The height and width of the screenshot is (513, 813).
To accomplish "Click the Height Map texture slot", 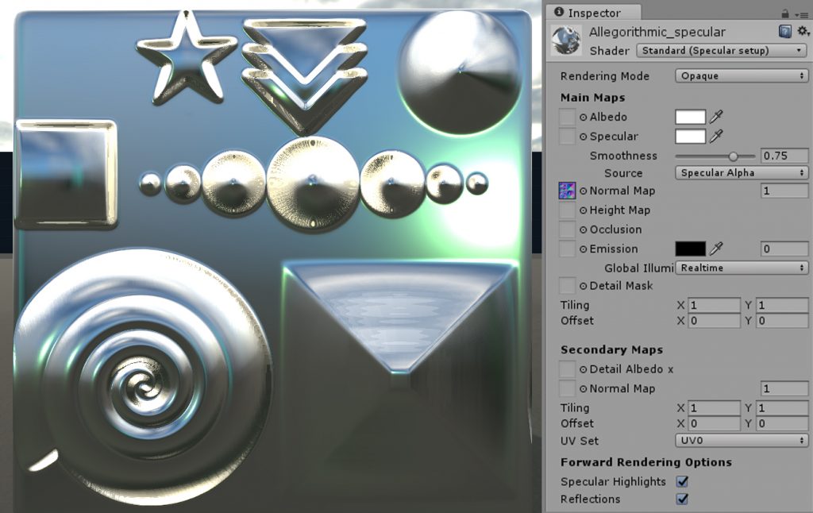I will tap(565, 210).
